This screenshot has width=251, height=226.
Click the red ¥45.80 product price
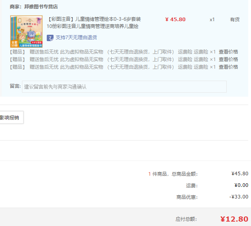[175, 20]
